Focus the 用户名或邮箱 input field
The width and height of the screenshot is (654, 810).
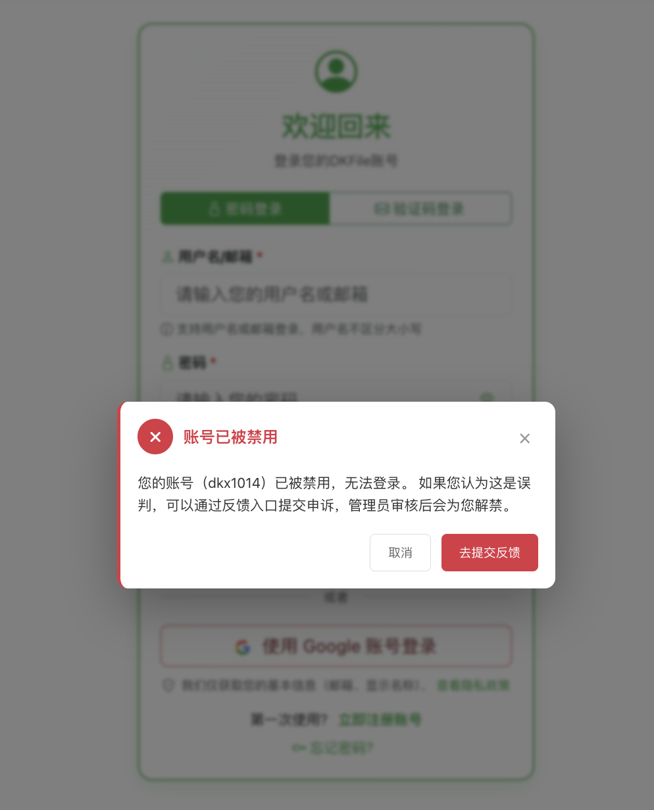336,294
